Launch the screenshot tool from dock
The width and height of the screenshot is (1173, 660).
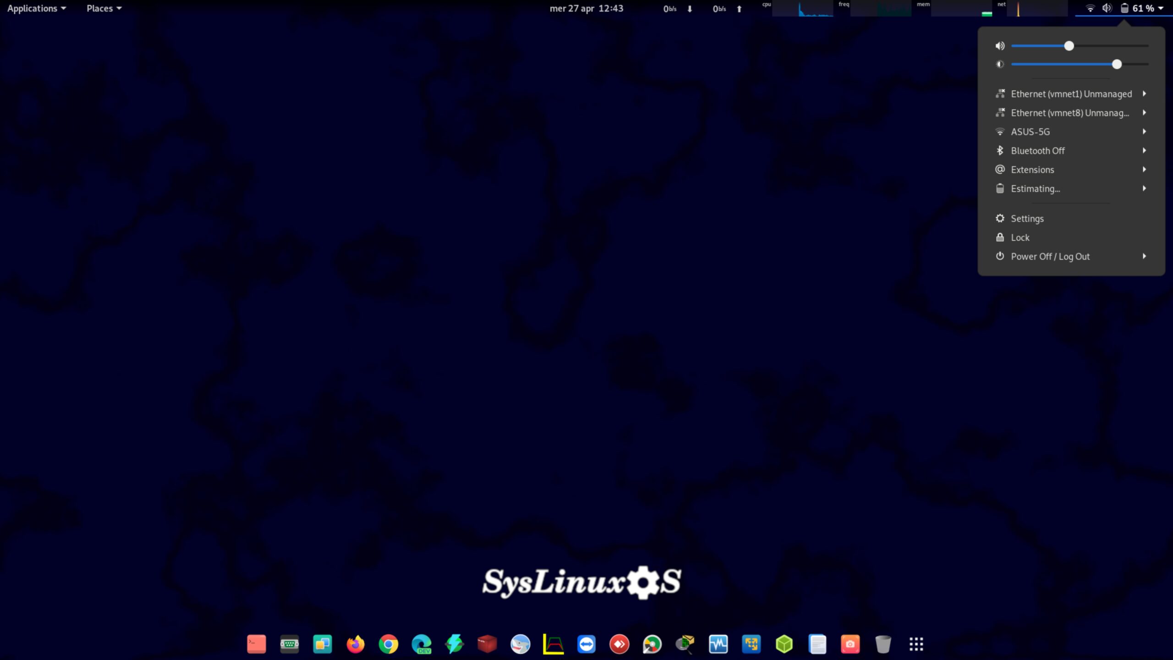click(850, 644)
